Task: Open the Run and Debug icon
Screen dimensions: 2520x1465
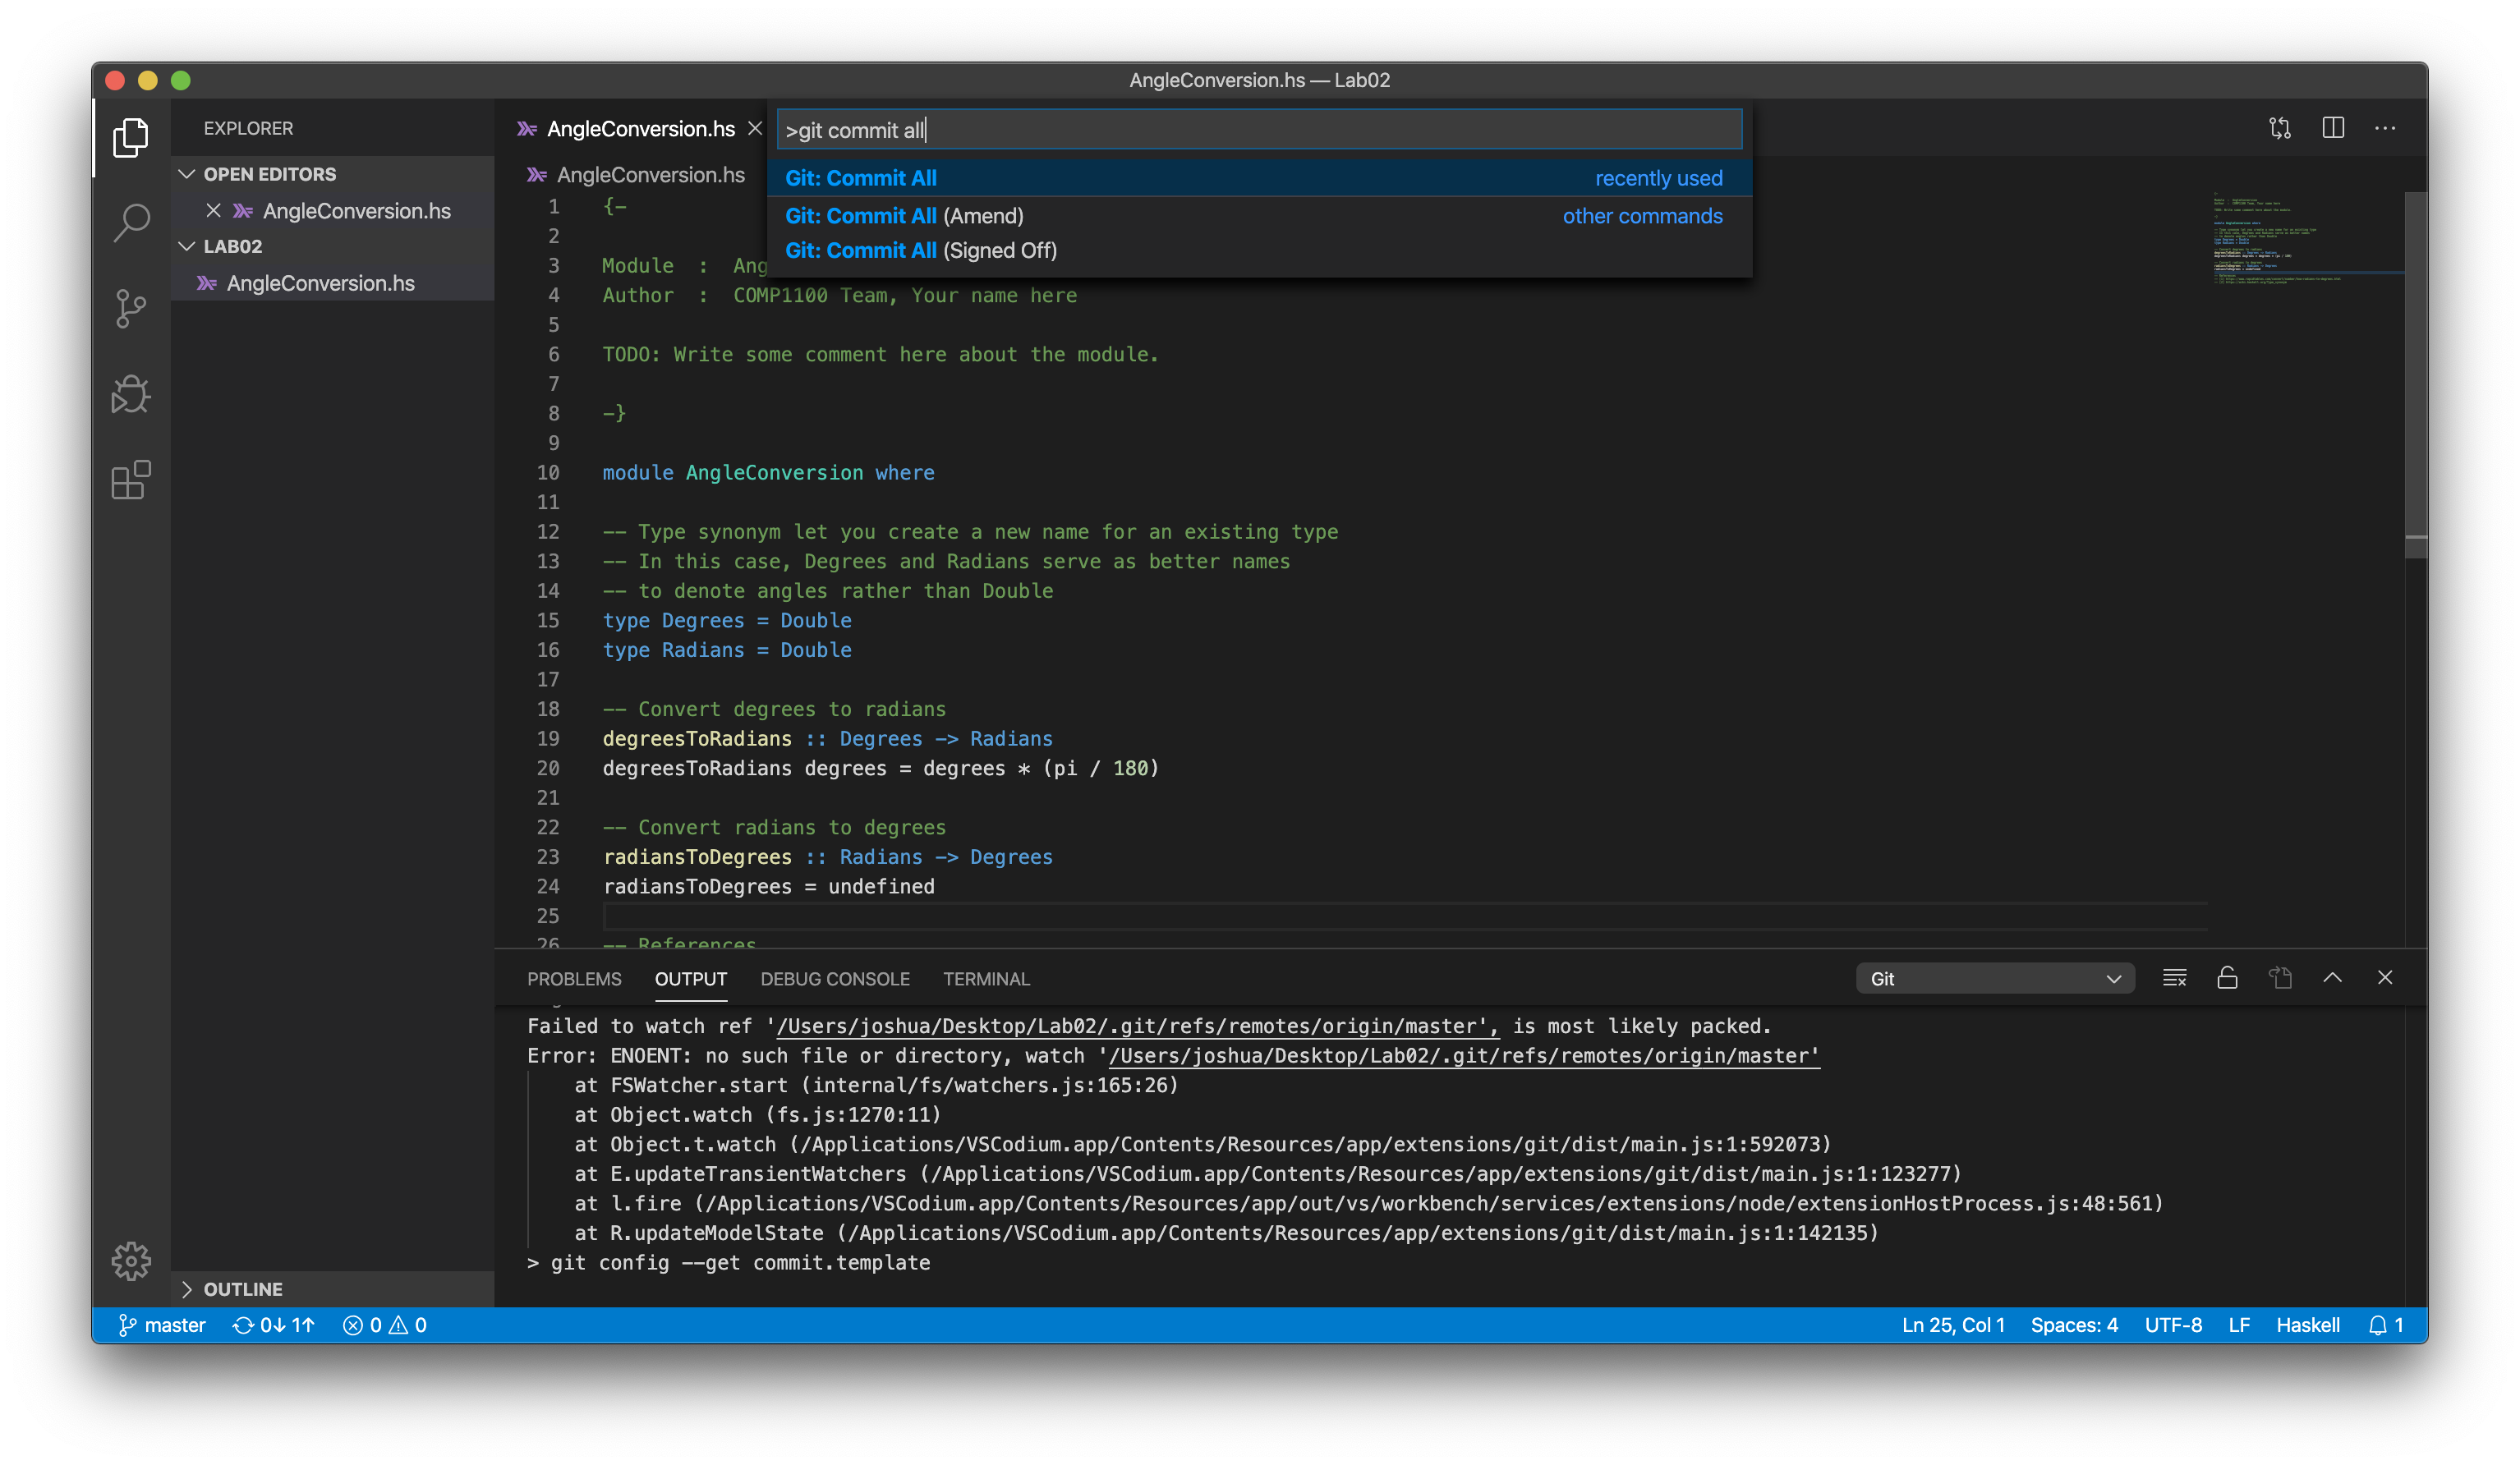Action: [x=131, y=394]
